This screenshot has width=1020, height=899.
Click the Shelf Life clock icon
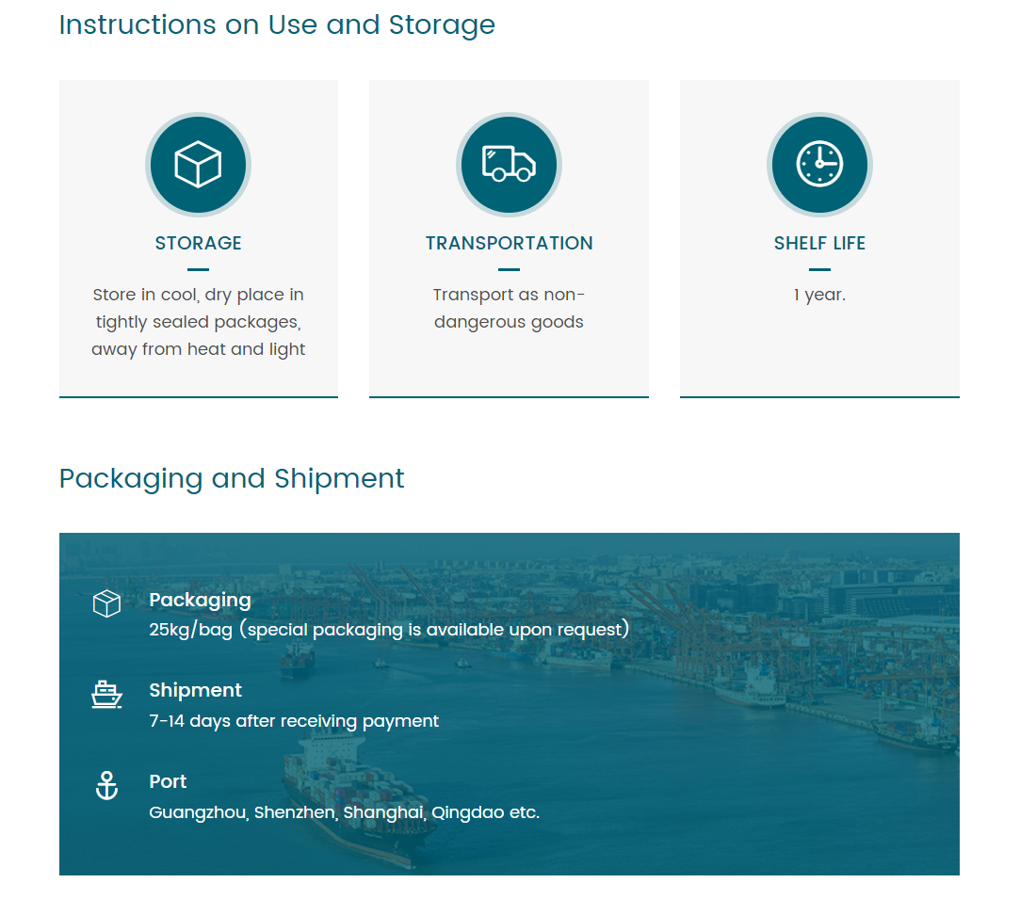click(x=819, y=165)
